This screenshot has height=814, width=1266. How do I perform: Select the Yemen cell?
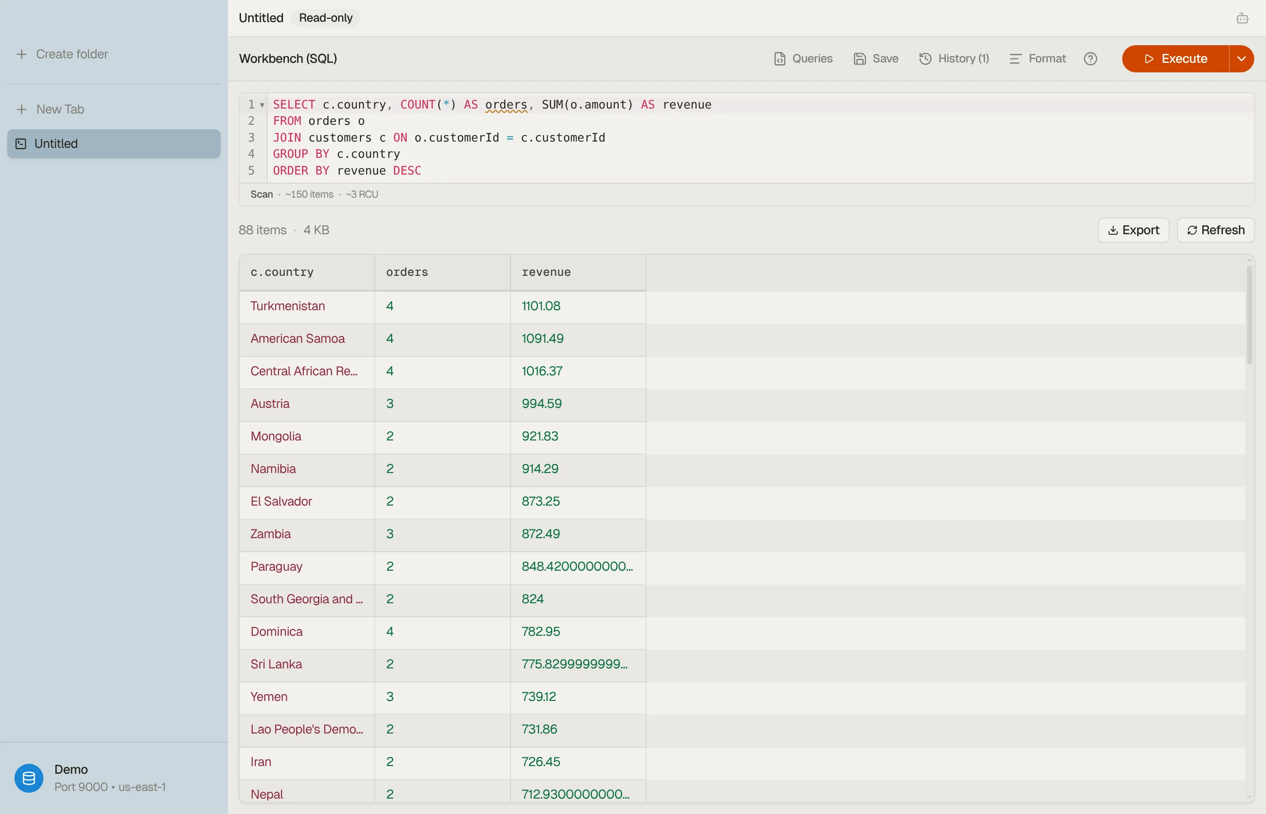[307, 697]
